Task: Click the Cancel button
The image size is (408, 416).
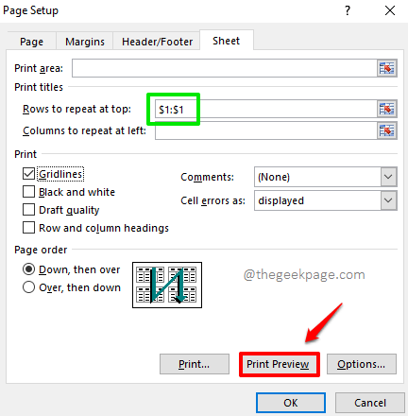Action: 370,403
